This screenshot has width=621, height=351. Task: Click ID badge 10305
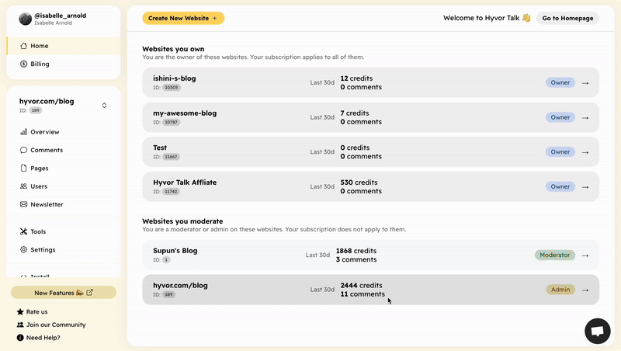tap(171, 88)
